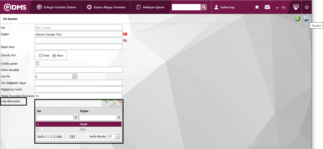The height and width of the screenshot is (149, 323).
Task: Click the top search input box
Action: (x=186, y=7)
